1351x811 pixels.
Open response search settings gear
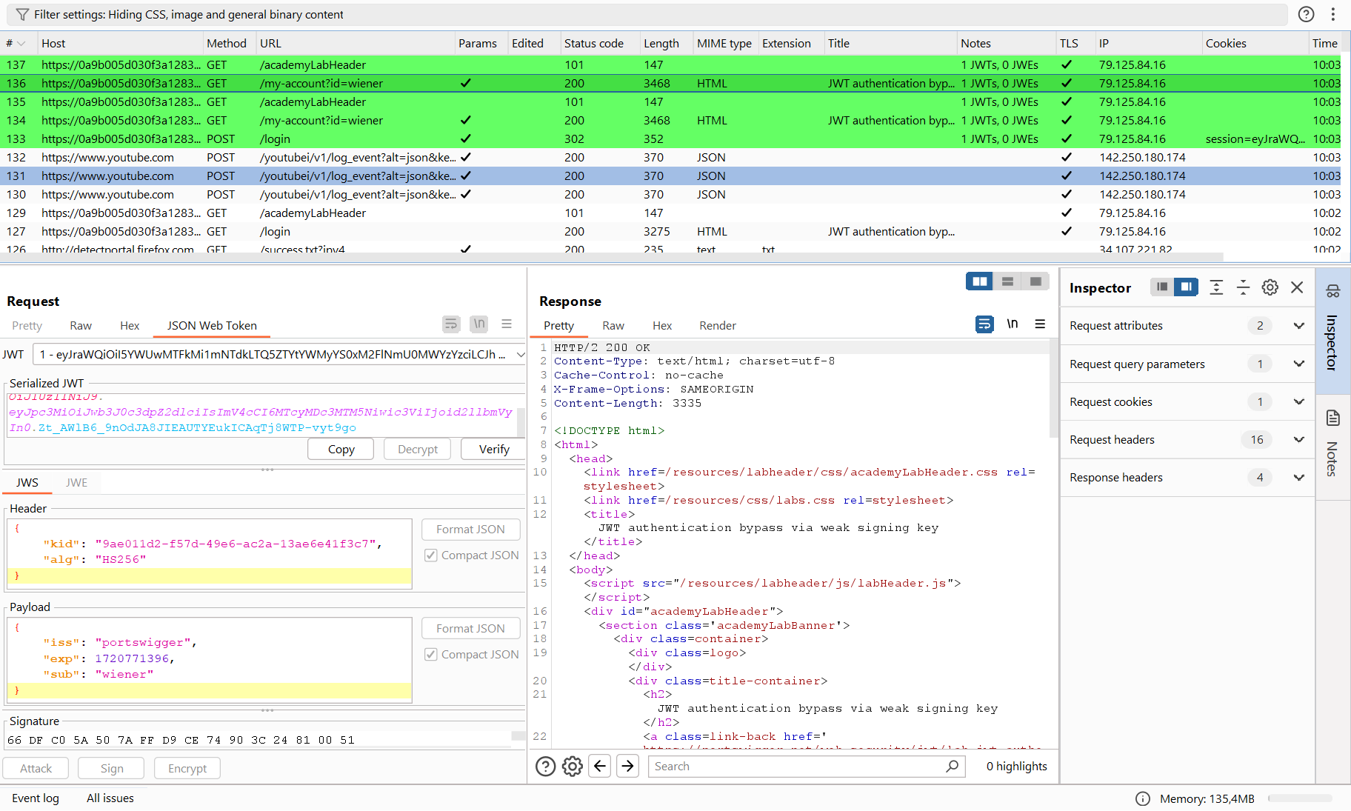tap(573, 767)
